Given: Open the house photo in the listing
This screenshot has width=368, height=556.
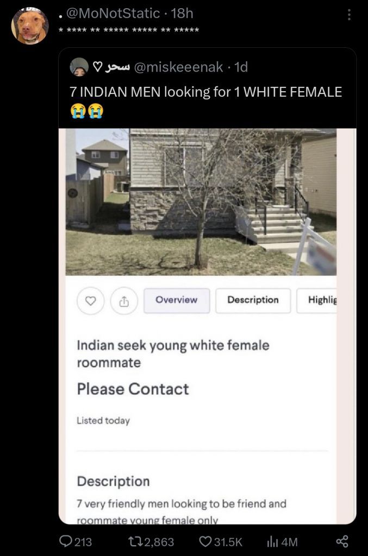Looking at the screenshot, I should [x=201, y=202].
